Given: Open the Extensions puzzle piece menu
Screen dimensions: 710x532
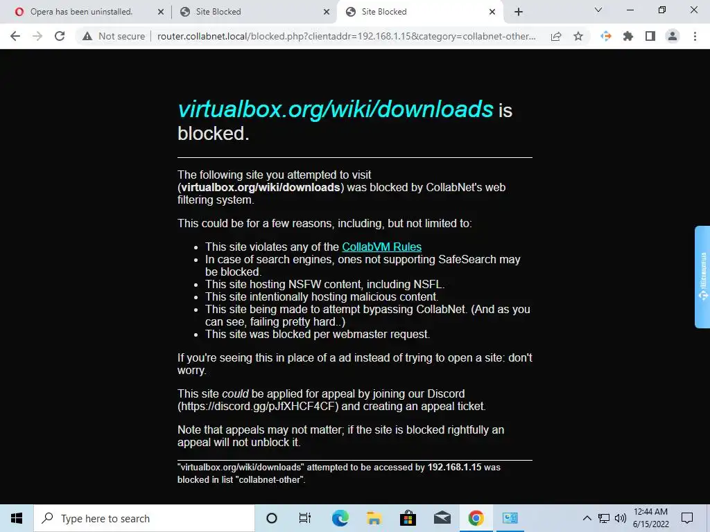Looking at the screenshot, I should coord(628,36).
